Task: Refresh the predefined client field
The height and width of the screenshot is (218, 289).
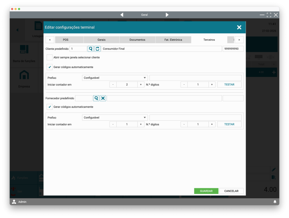Action: (x=97, y=49)
